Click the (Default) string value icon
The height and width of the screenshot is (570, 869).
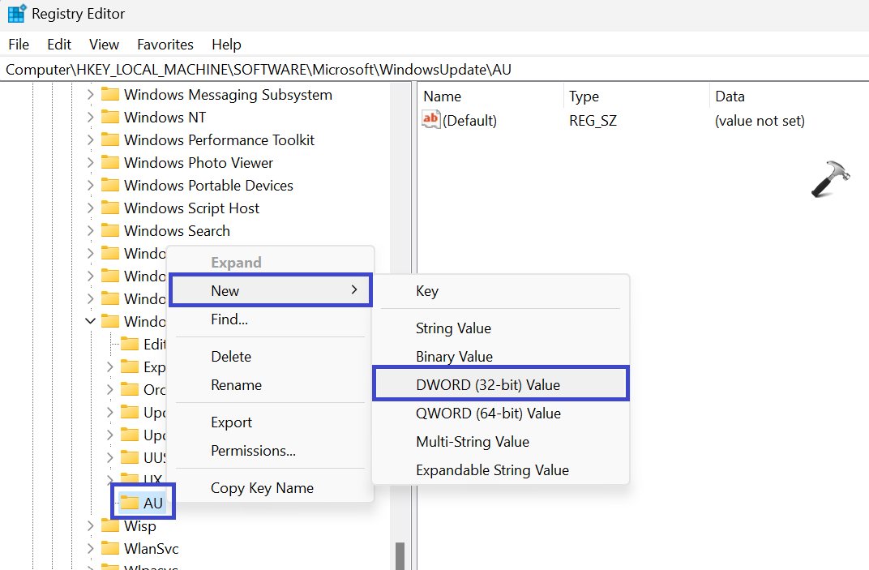point(431,120)
